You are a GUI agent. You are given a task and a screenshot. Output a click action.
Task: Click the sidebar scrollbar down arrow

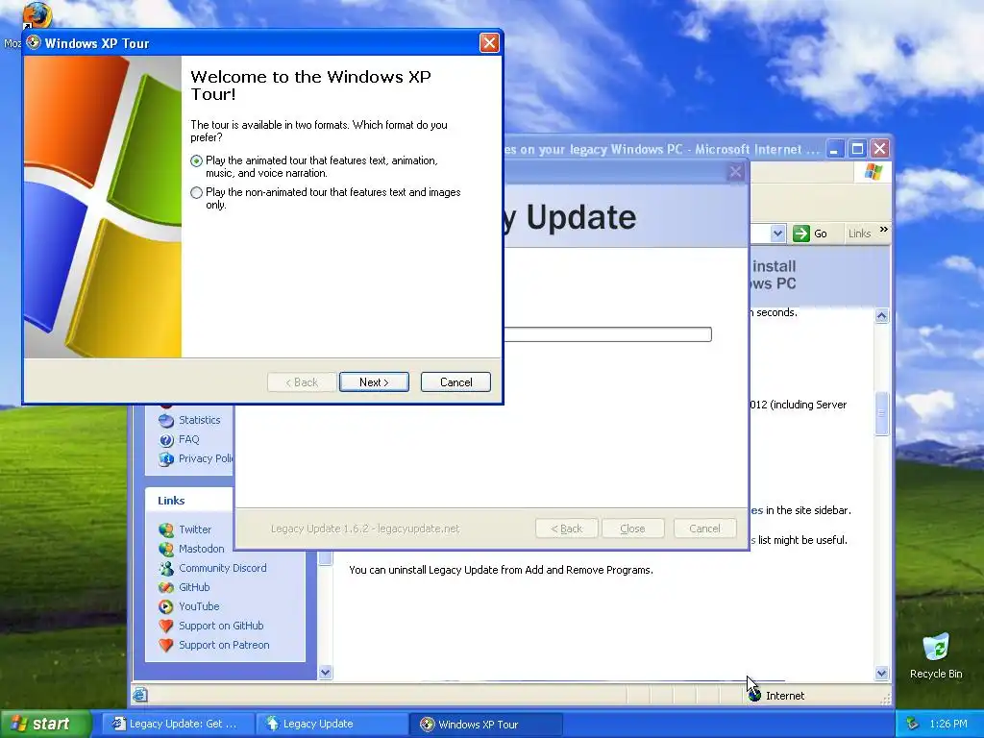point(325,672)
